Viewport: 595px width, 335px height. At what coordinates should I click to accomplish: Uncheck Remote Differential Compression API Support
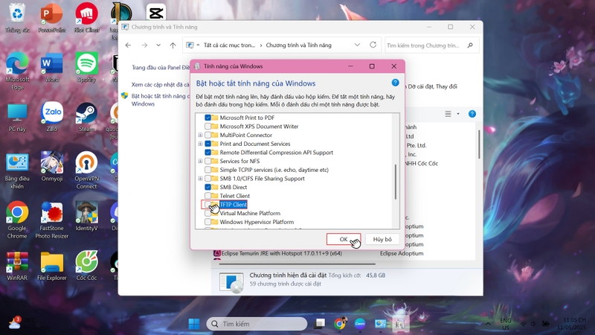208,153
